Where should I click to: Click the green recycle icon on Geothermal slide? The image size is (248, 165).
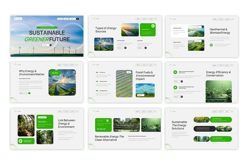tap(211, 45)
